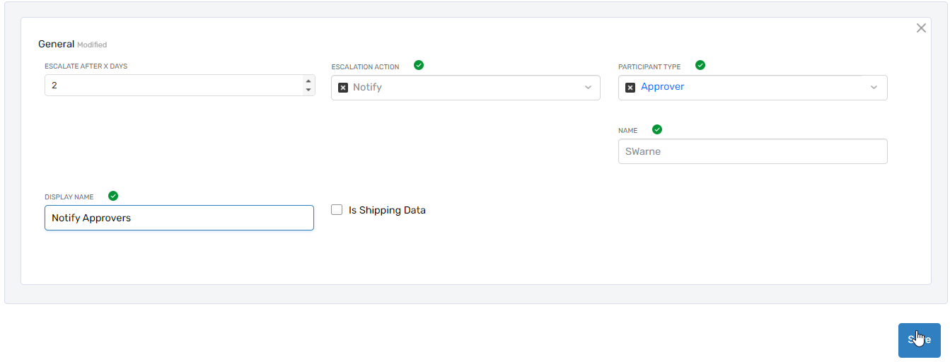
Task: Toggle the Is Shipping Data checkbox
Action: (337, 210)
